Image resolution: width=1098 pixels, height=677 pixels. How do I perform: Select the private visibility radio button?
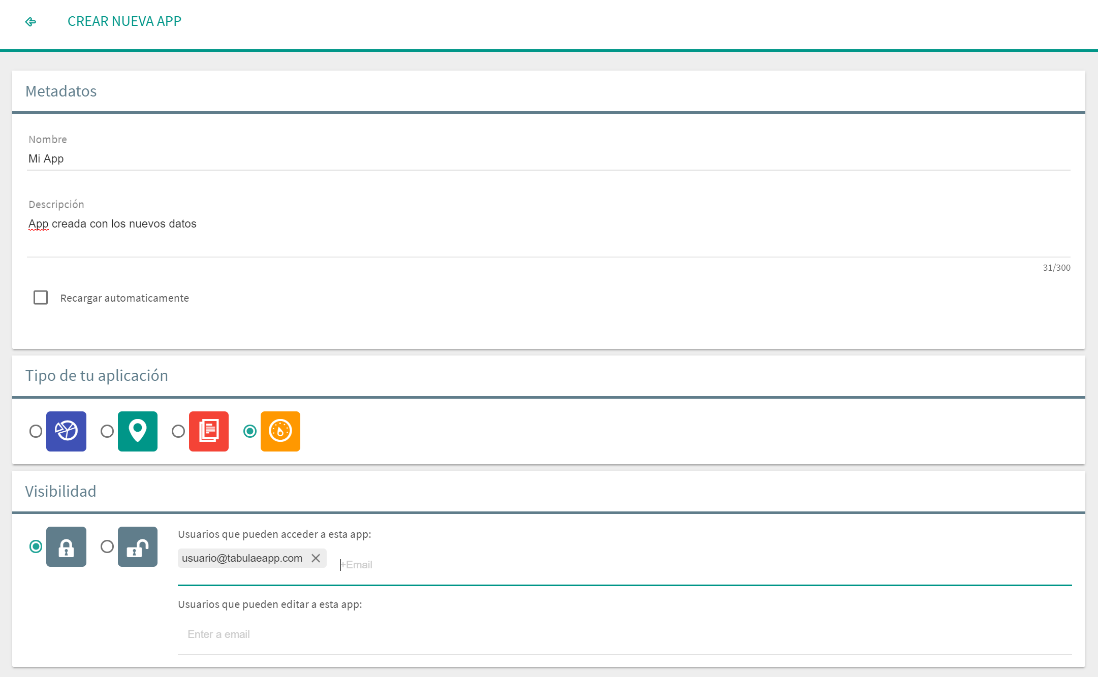pos(36,546)
